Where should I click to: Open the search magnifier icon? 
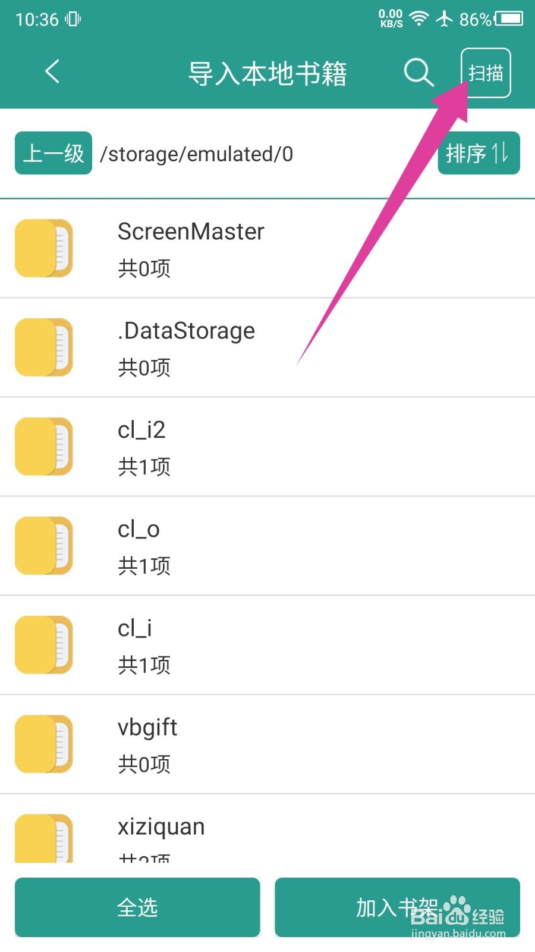point(418,73)
